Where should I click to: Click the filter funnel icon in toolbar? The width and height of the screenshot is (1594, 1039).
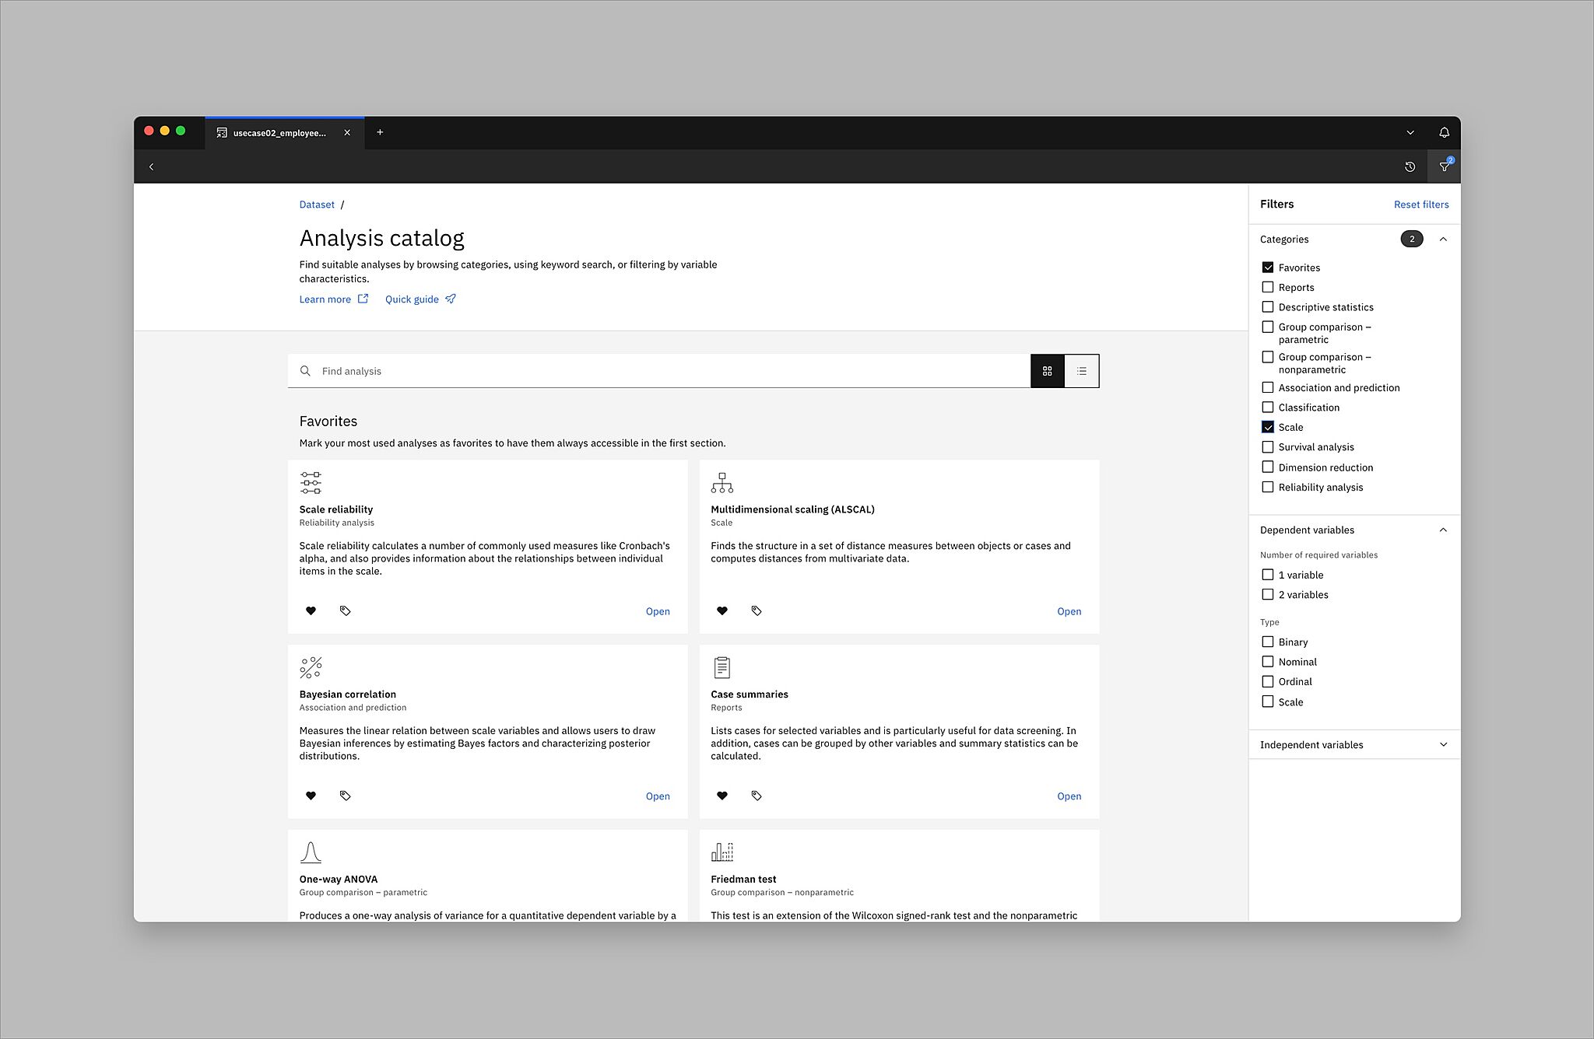tap(1444, 166)
